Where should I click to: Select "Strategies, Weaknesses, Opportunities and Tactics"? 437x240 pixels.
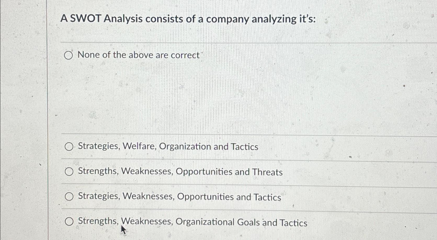click(x=69, y=196)
